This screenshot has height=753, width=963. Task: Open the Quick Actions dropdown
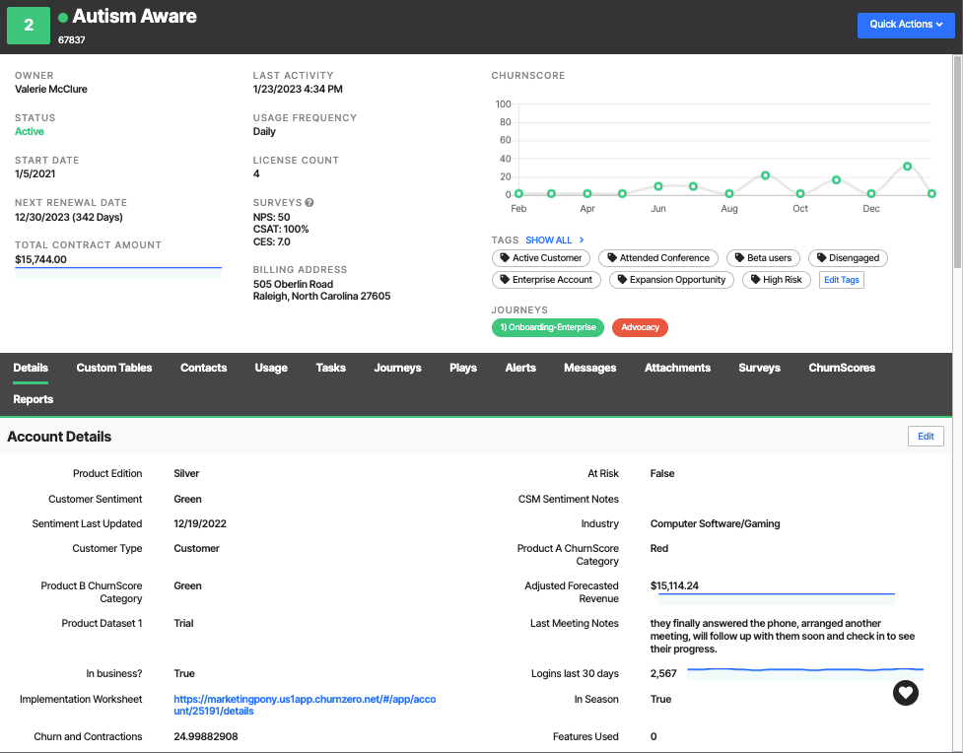point(906,25)
